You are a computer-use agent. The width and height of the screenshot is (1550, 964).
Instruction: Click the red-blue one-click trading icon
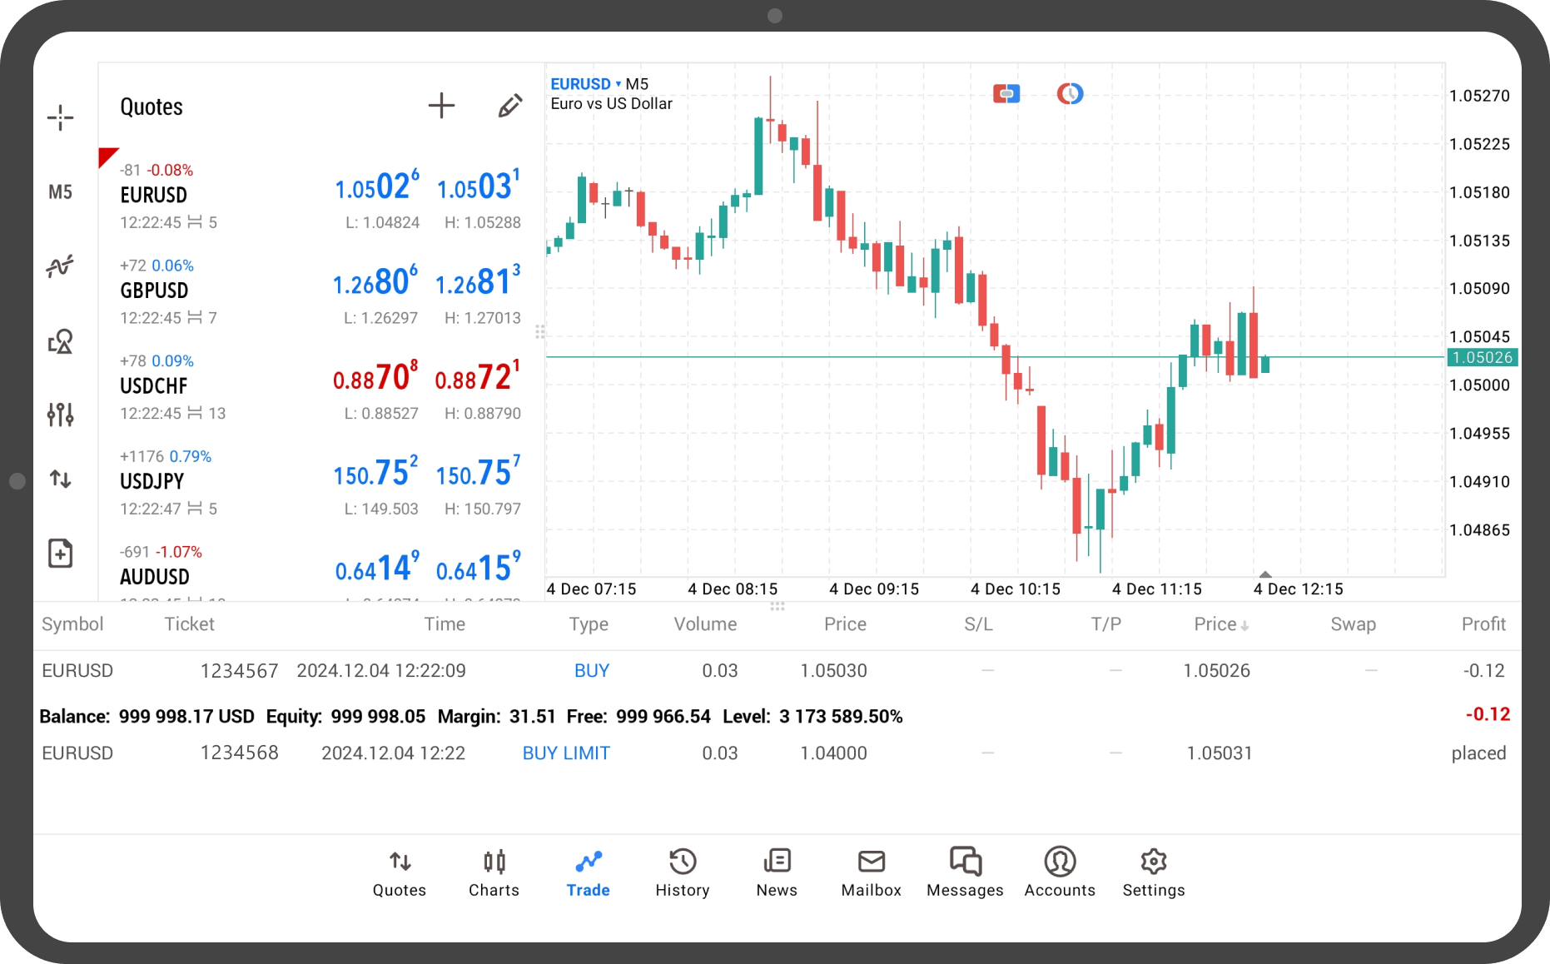tap(1006, 94)
